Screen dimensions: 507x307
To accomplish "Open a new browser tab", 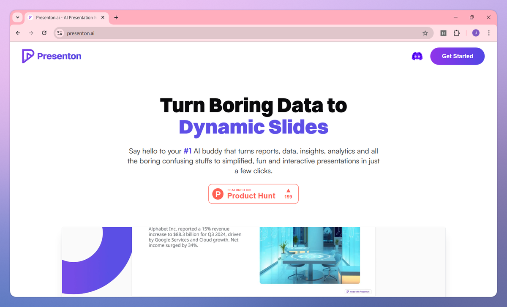I will [x=116, y=18].
